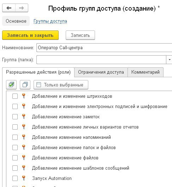Click the Наименование input field

pyautogui.click(x=104, y=47)
